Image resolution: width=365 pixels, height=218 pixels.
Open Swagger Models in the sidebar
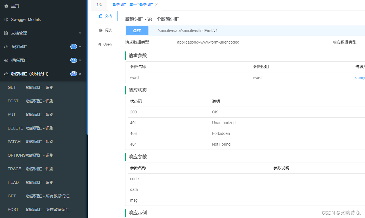(x=43, y=20)
